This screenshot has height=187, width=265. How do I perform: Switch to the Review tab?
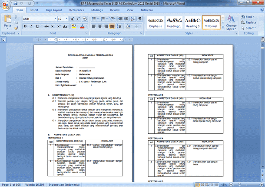(115, 10)
